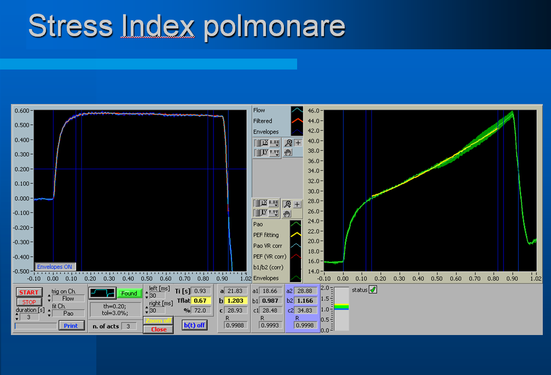Select the crosshair cursor tool on the flow graph
Viewport: 551px width, 375px height.
tap(297, 142)
